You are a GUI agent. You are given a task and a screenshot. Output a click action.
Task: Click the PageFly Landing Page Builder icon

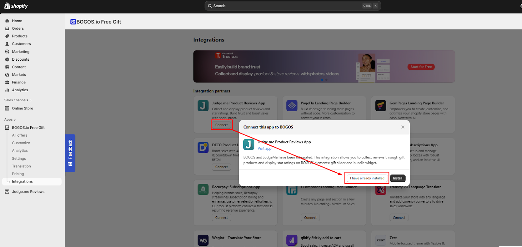pyautogui.click(x=292, y=106)
